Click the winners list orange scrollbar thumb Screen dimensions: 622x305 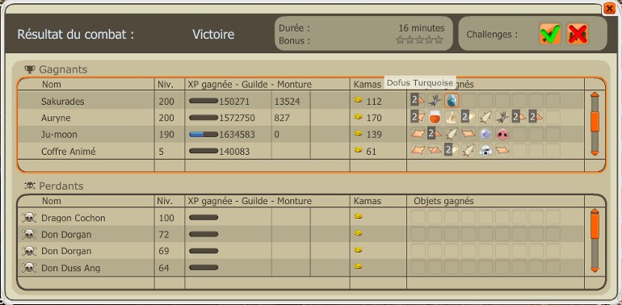595,122
